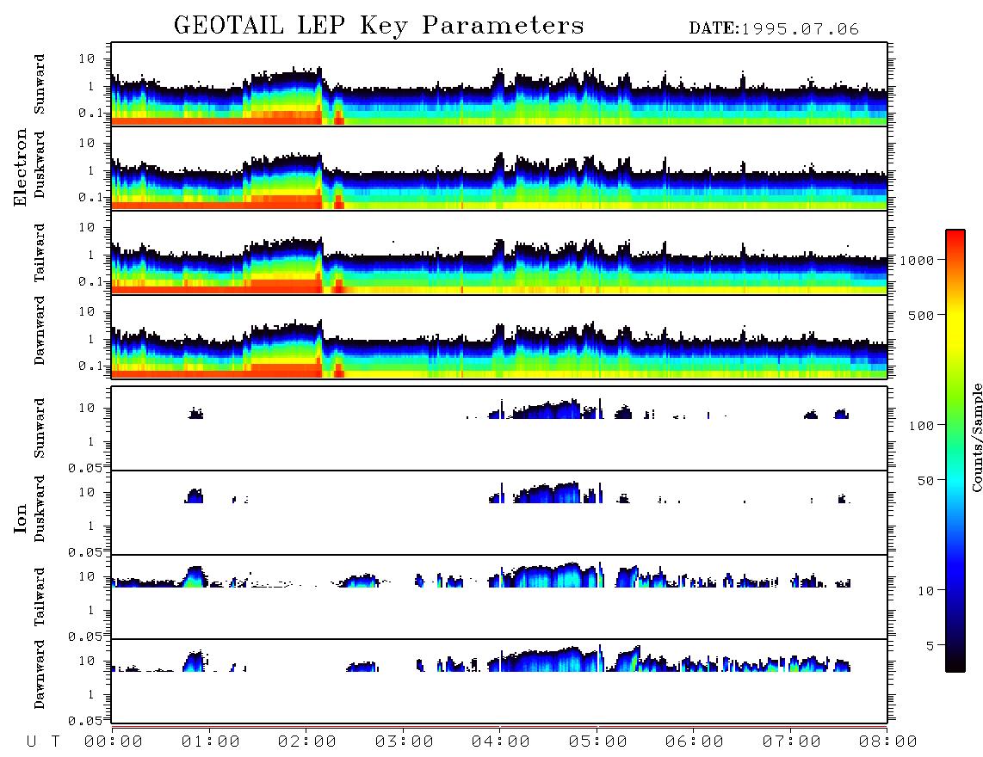Screen dimensions: 983x757
Task: Click the 07:00 time axis label
Action: click(792, 742)
